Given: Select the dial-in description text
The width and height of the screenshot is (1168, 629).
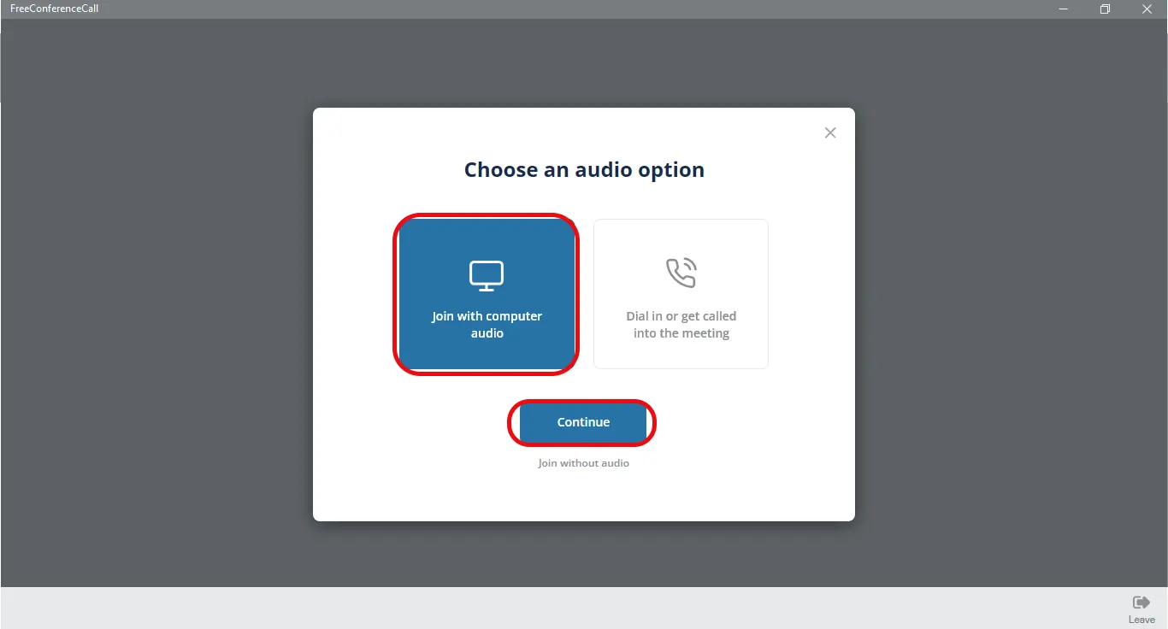Looking at the screenshot, I should click(x=680, y=324).
